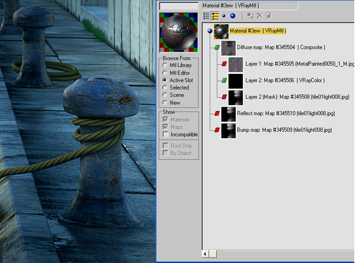Image resolution: width=358 pixels, height=263 pixels.
Task: Select Reflect map Map #345510 row
Action: pos(286,113)
